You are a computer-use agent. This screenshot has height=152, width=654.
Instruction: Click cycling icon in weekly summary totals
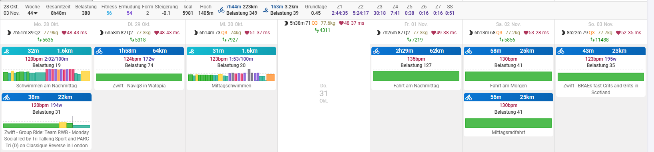click(x=221, y=10)
